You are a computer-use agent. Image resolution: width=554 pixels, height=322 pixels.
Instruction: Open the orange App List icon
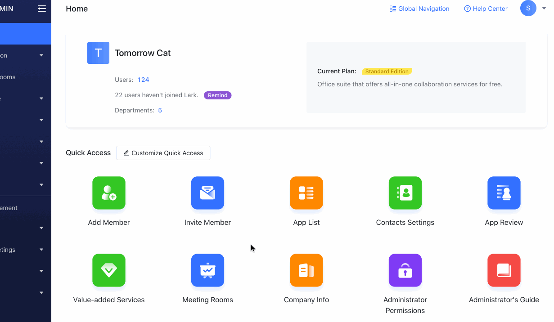[306, 193]
